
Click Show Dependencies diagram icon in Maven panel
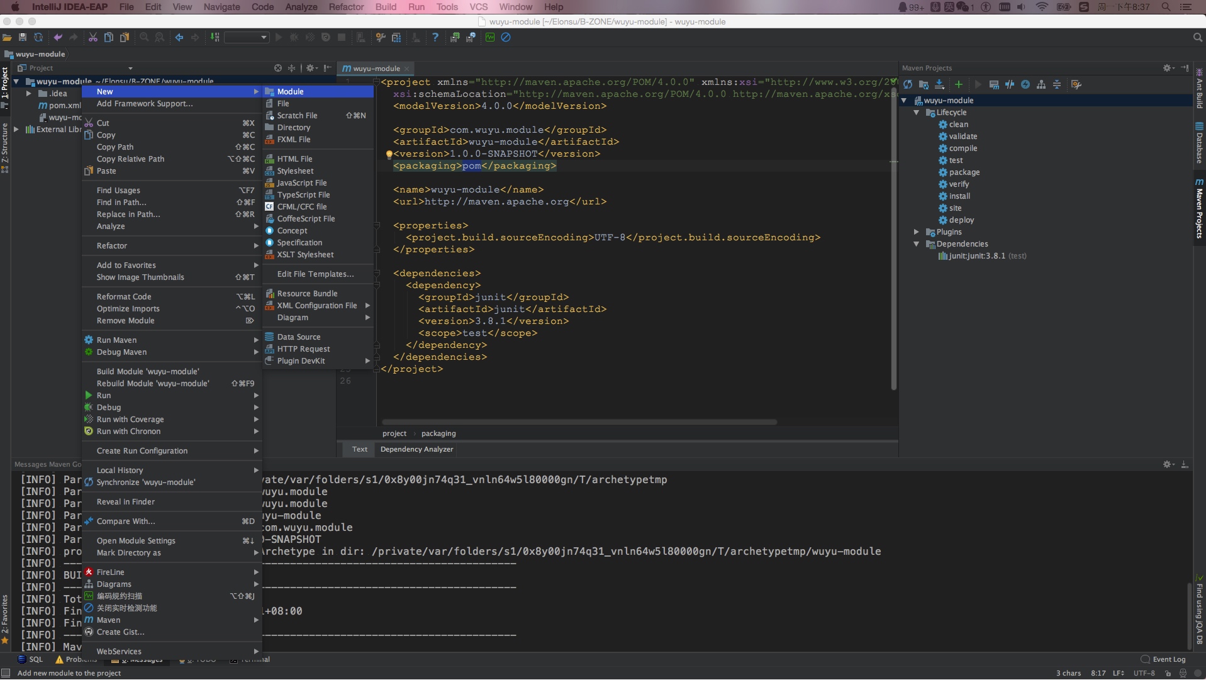(1041, 84)
